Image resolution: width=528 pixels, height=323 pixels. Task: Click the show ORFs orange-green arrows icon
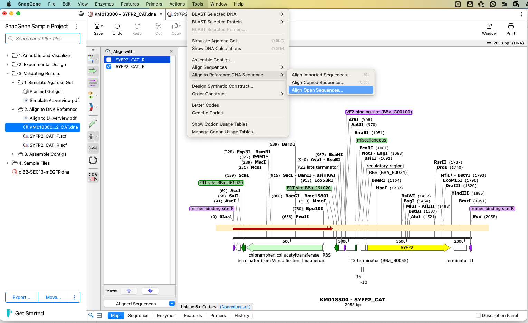click(x=91, y=95)
